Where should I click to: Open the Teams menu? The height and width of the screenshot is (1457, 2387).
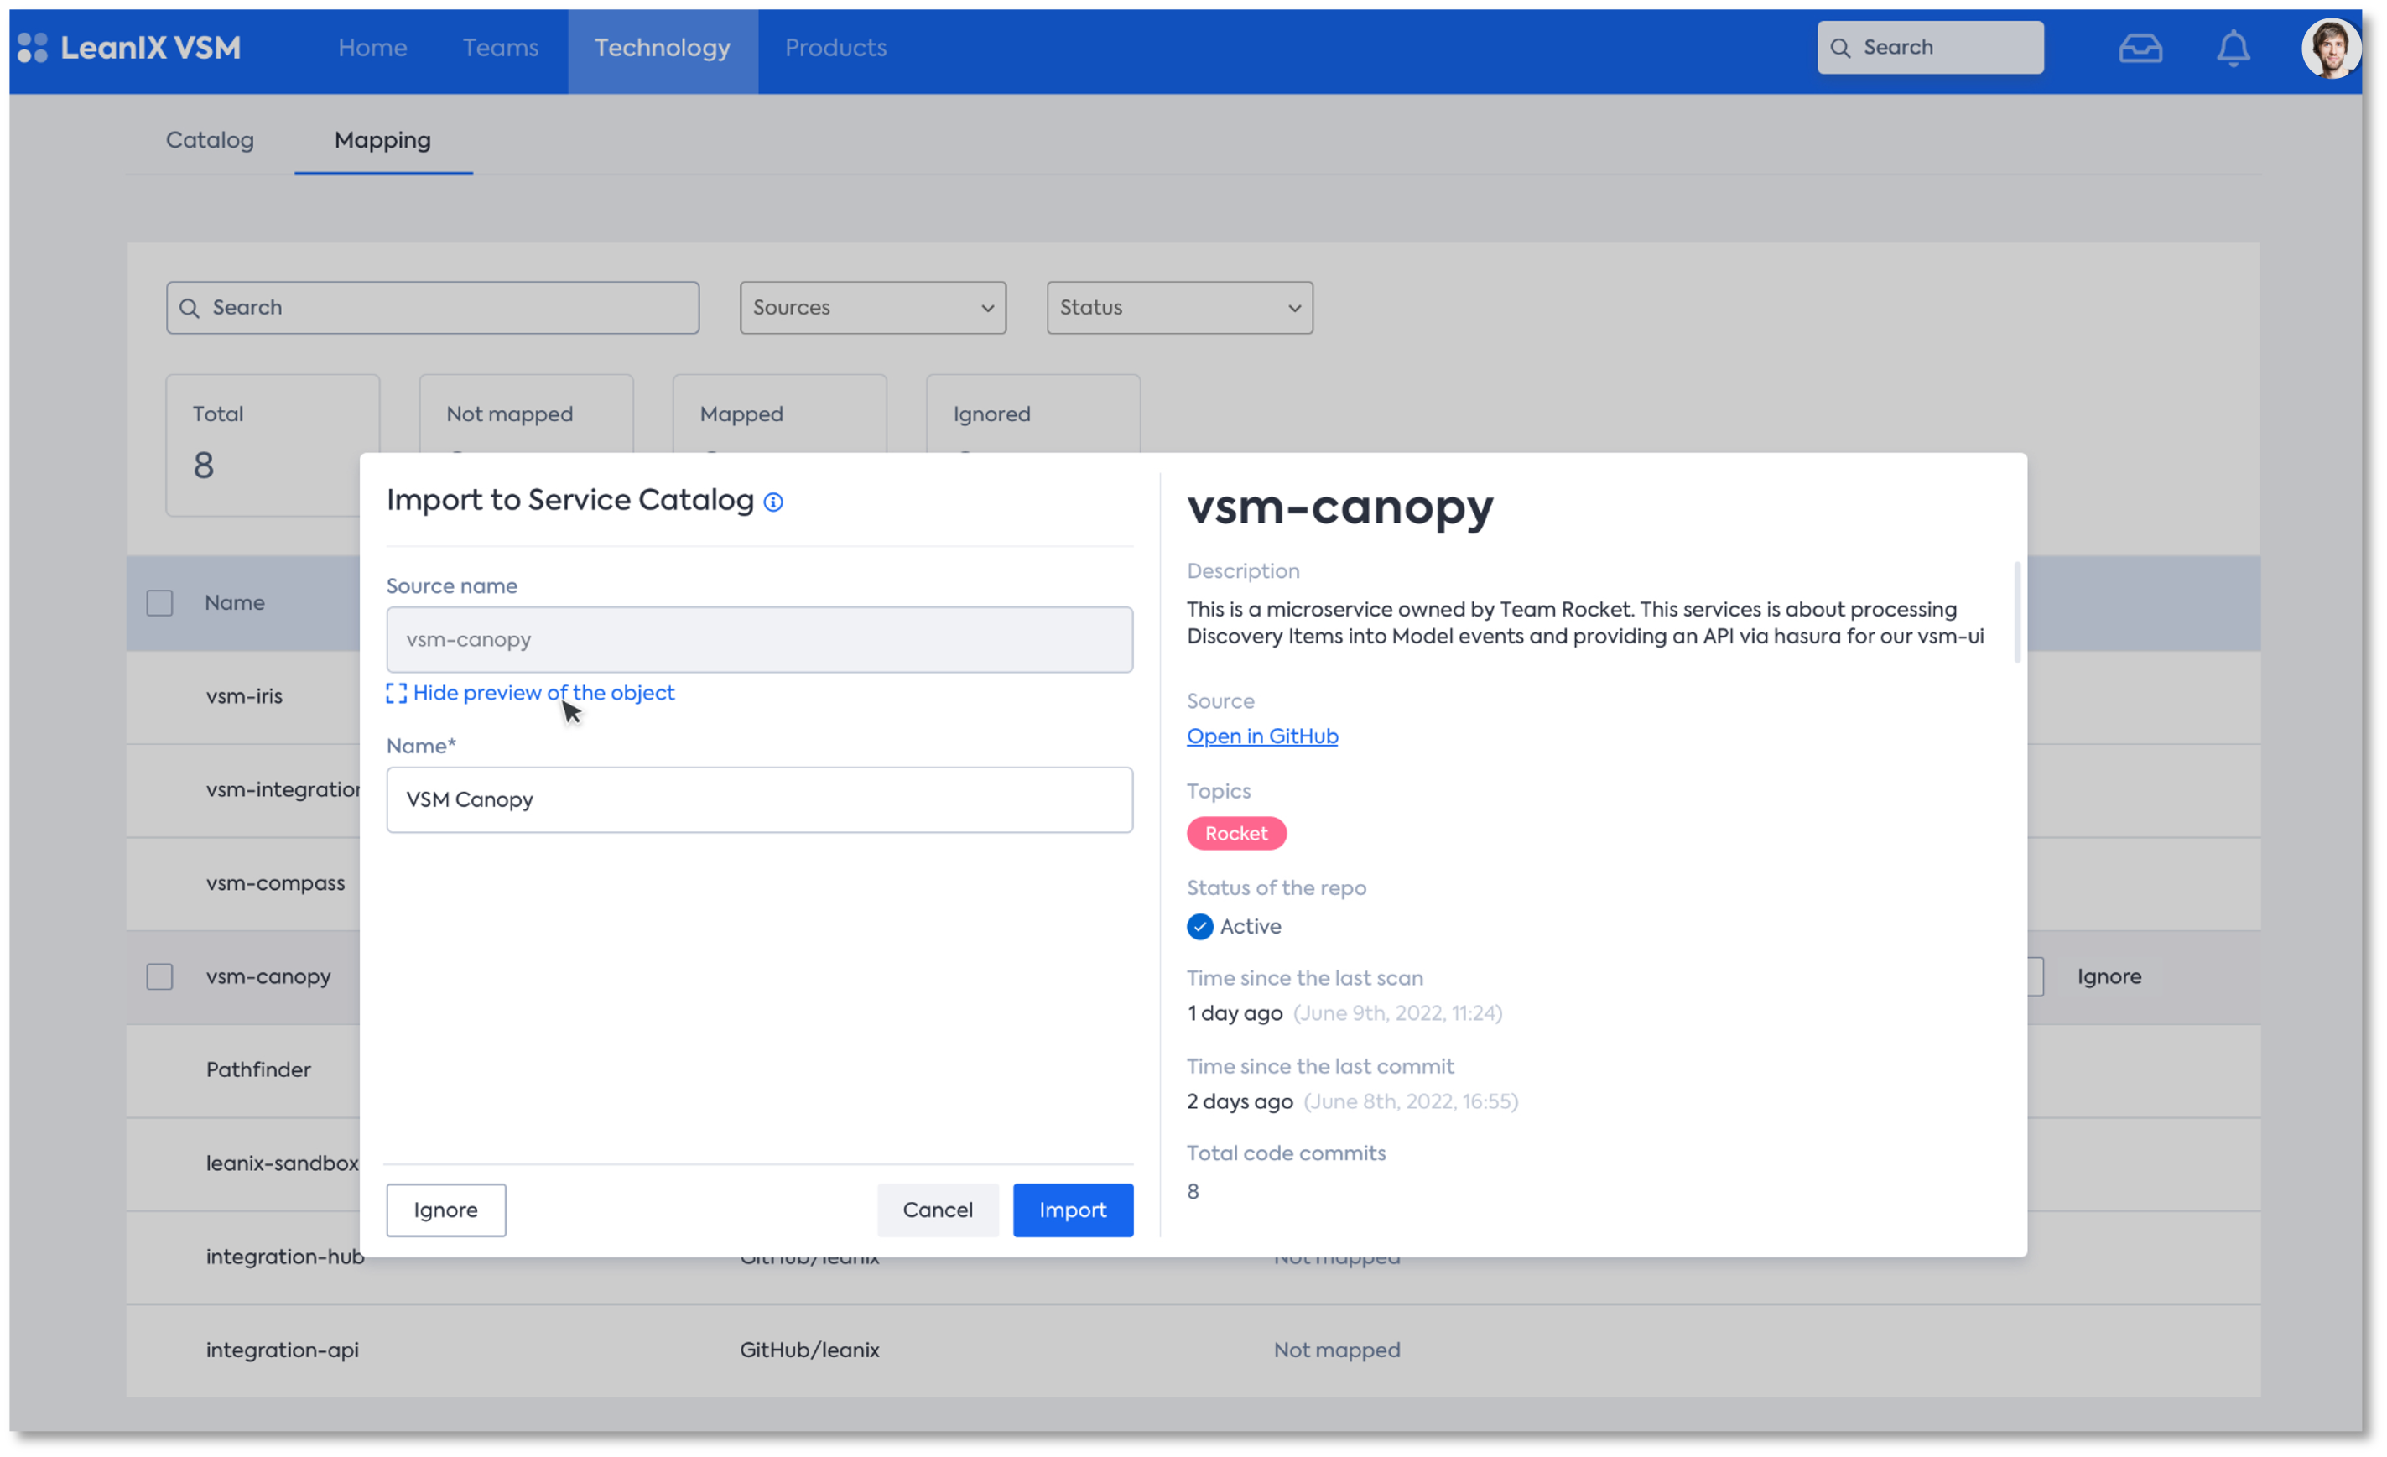500,48
